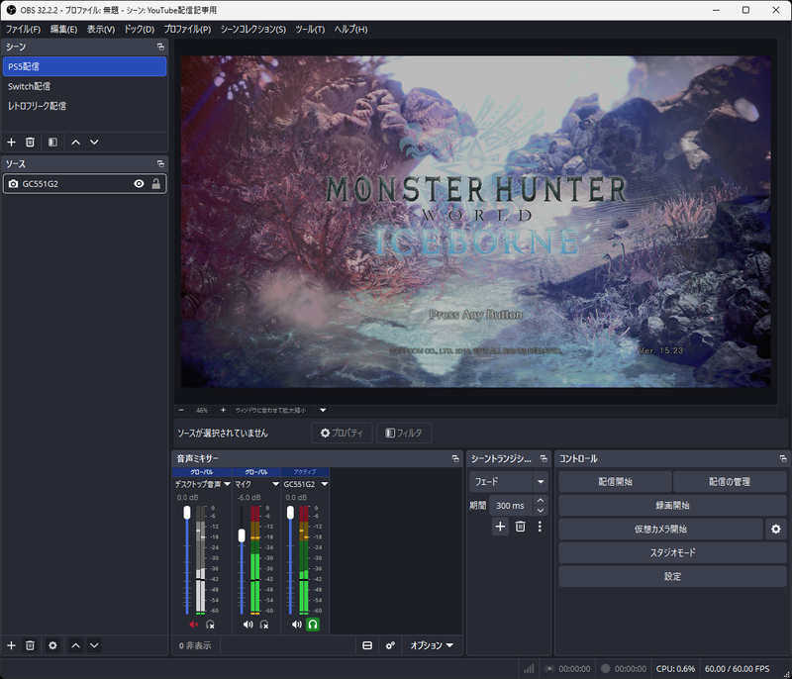
Task: Toggle audio mixer layout icon
Action: pyautogui.click(x=367, y=645)
